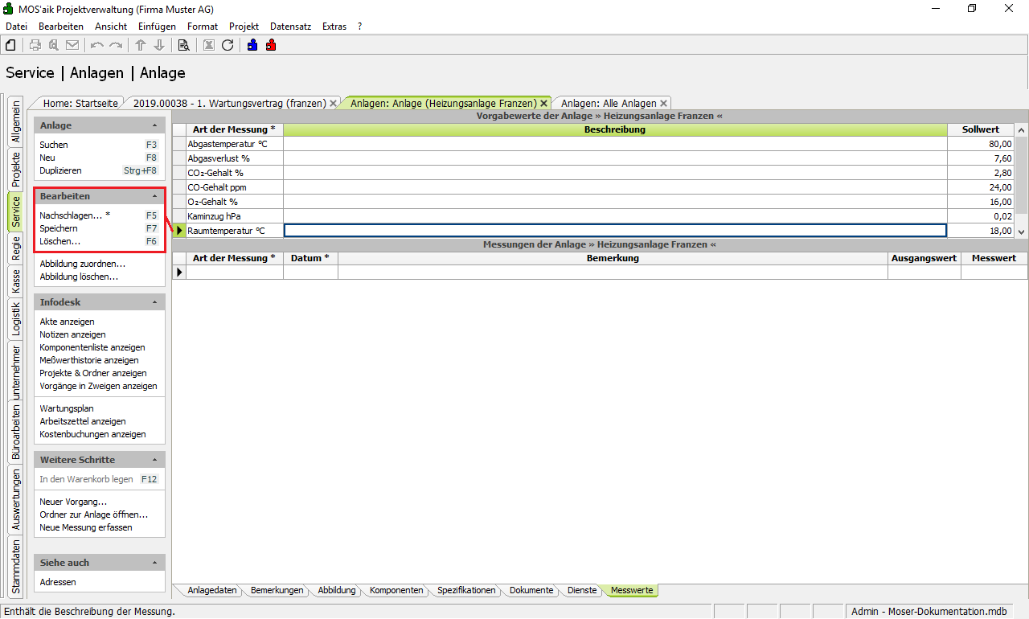Collapse the Siehe auch panel section
The width and height of the screenshot is (1029, 619).
154,563
